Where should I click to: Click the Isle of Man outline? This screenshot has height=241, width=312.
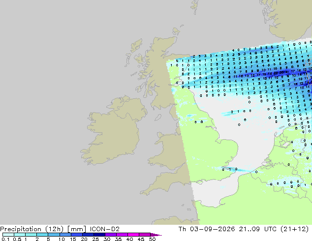(158, 118)
